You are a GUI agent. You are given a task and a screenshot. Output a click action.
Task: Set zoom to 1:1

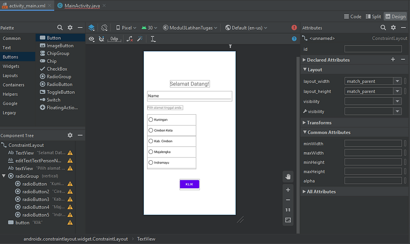(x=288, y=210)
